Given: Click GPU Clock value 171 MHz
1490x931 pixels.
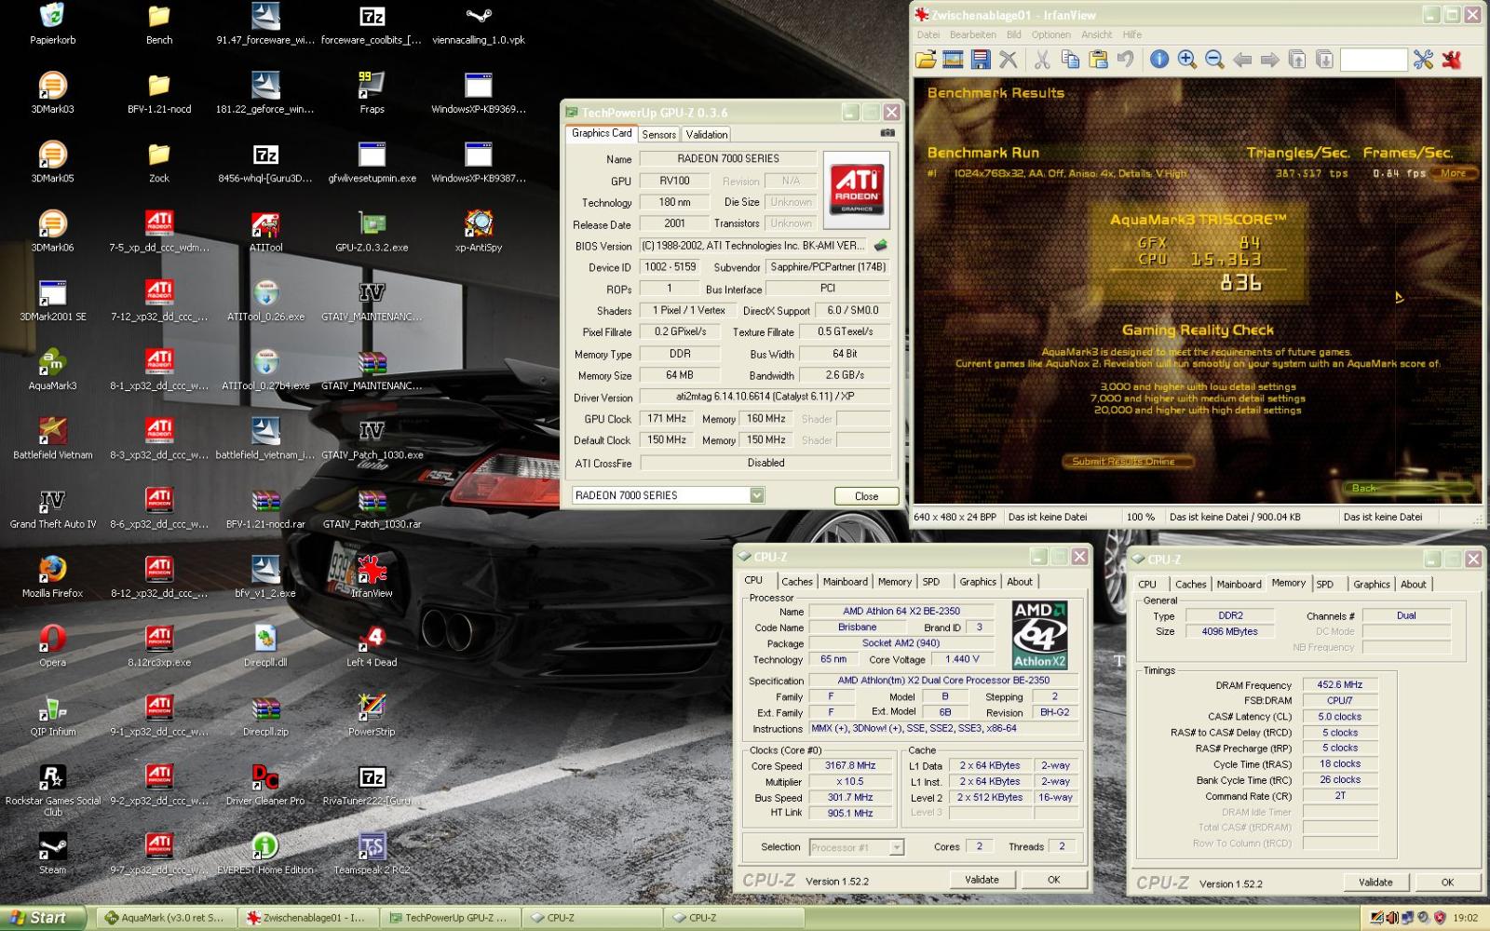Looking at the screenshot, I should click(667, 419).
